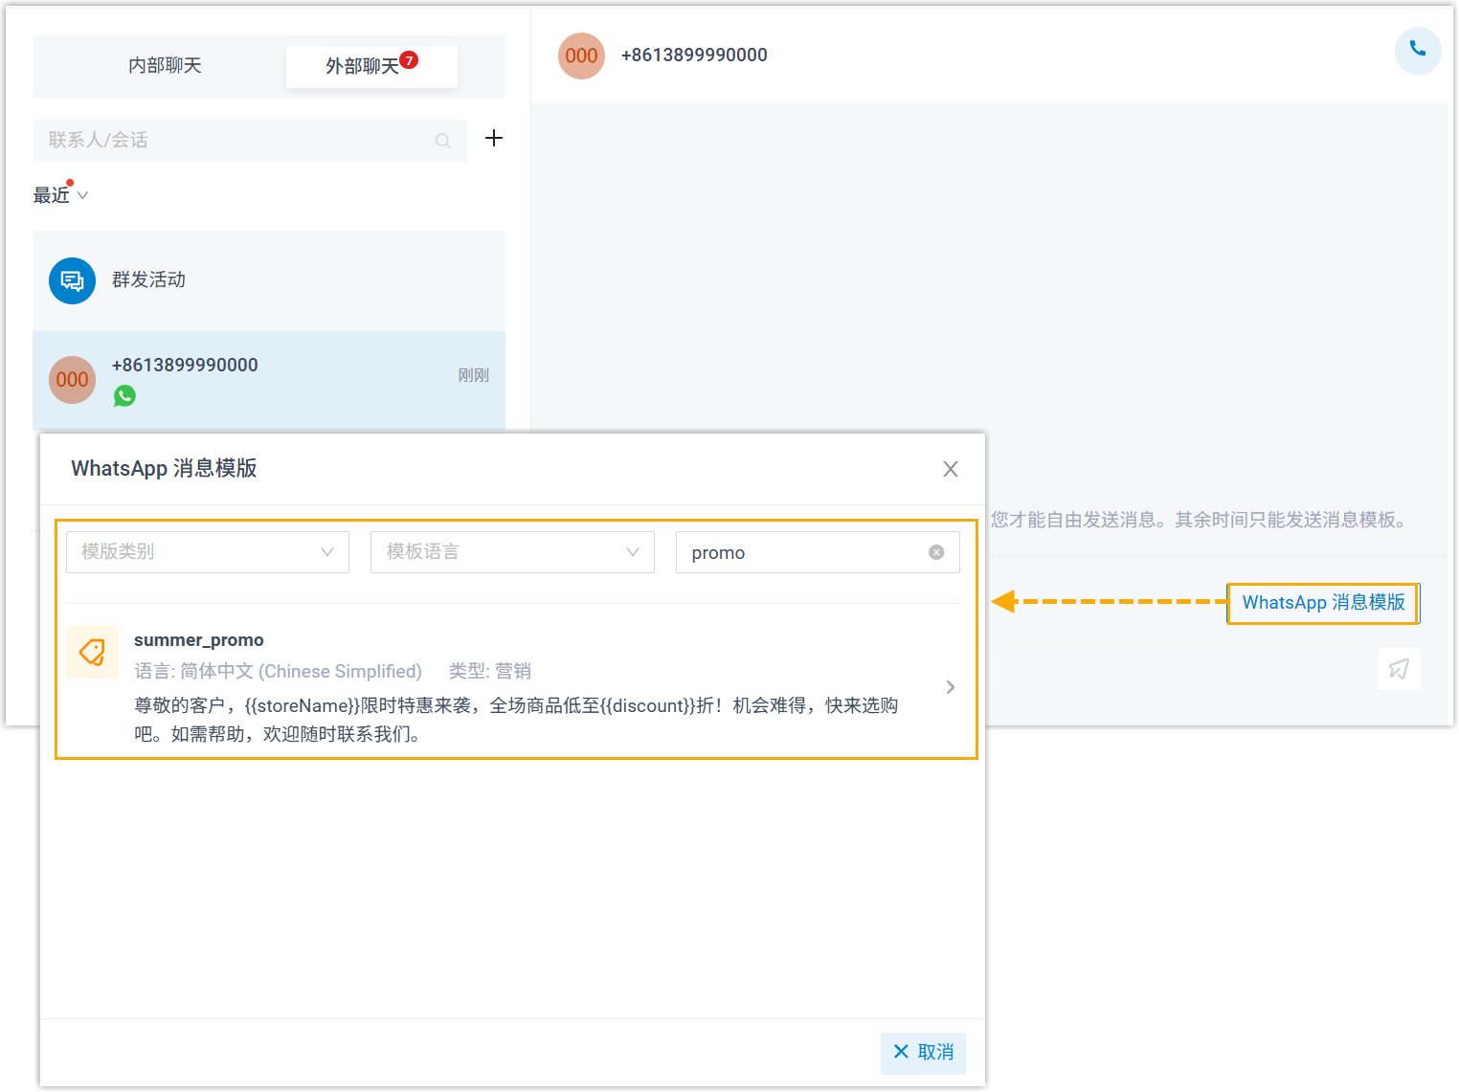Click the plus icon to add chat
The image size is (1459, 1092).
point(493,138)
